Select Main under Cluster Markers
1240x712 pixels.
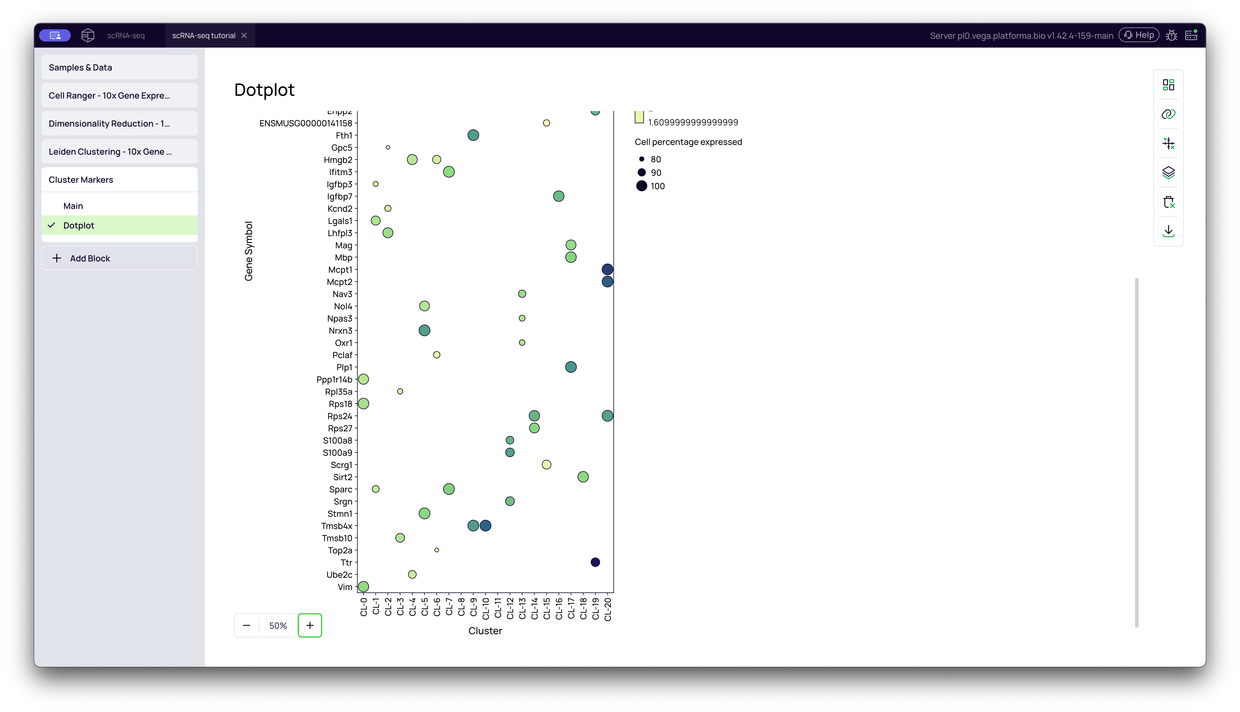tap(72, 205)
